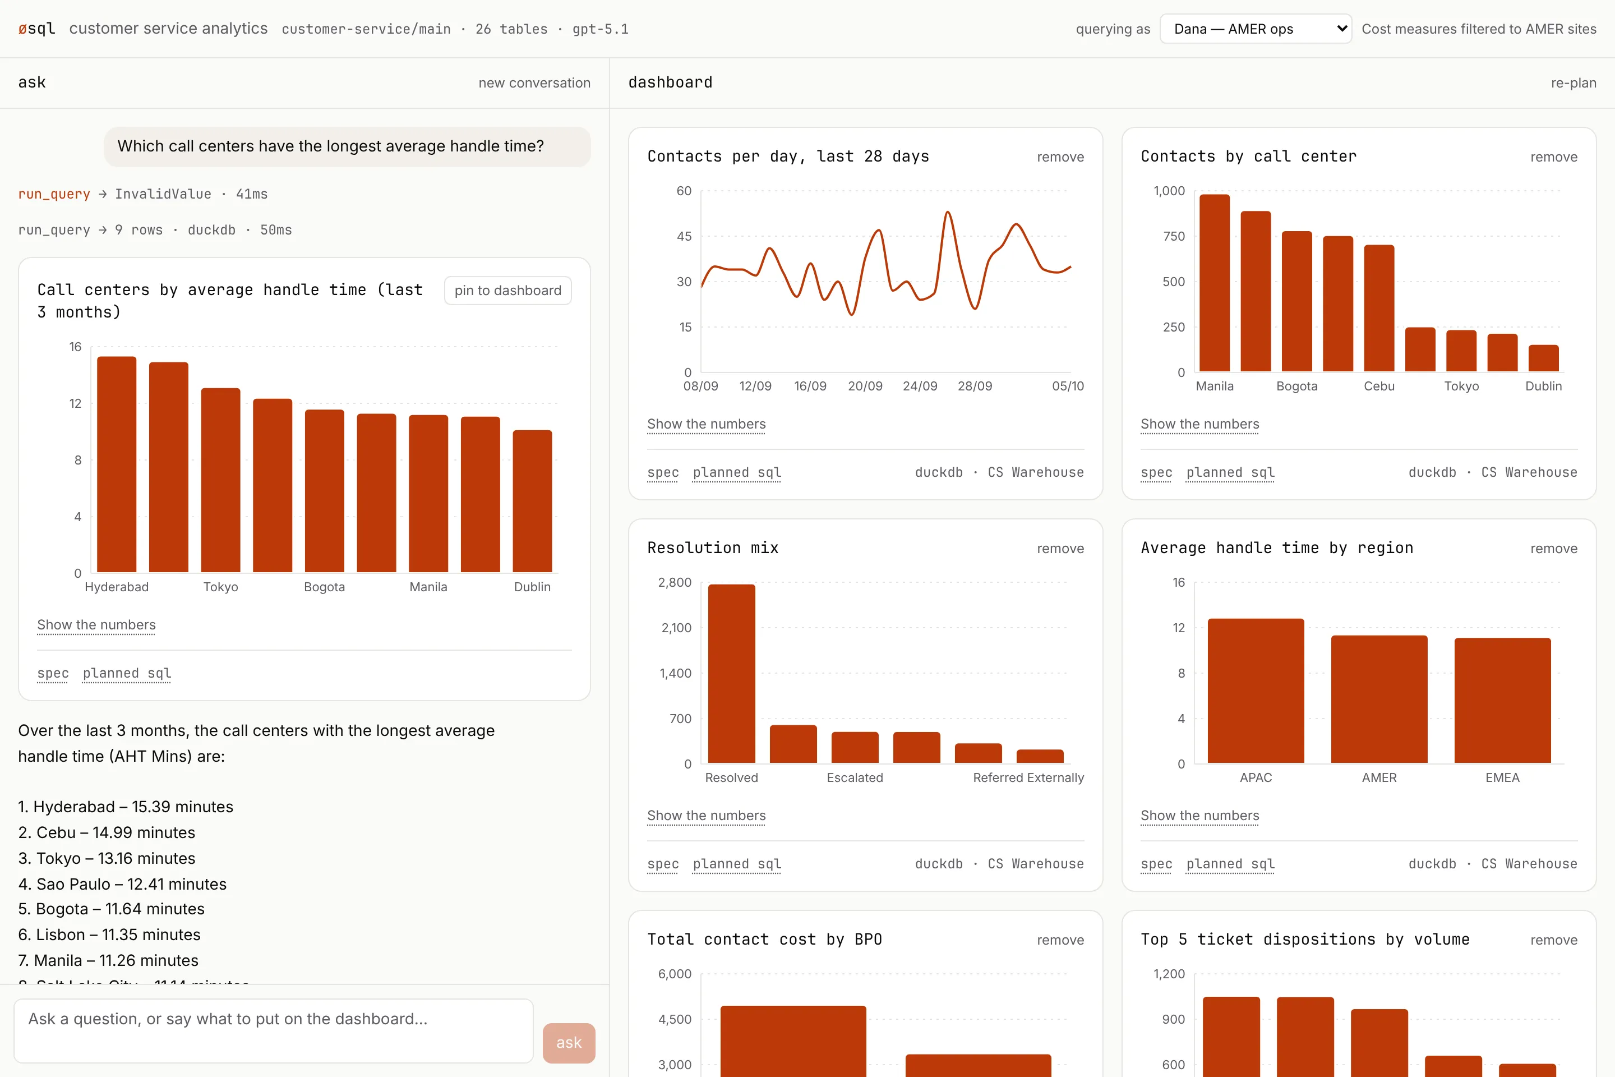Image resolution: width=1615 pixels, height=1077 pixels.
Task: Focus the 'Ask a question' input field
Action: 273,1030
